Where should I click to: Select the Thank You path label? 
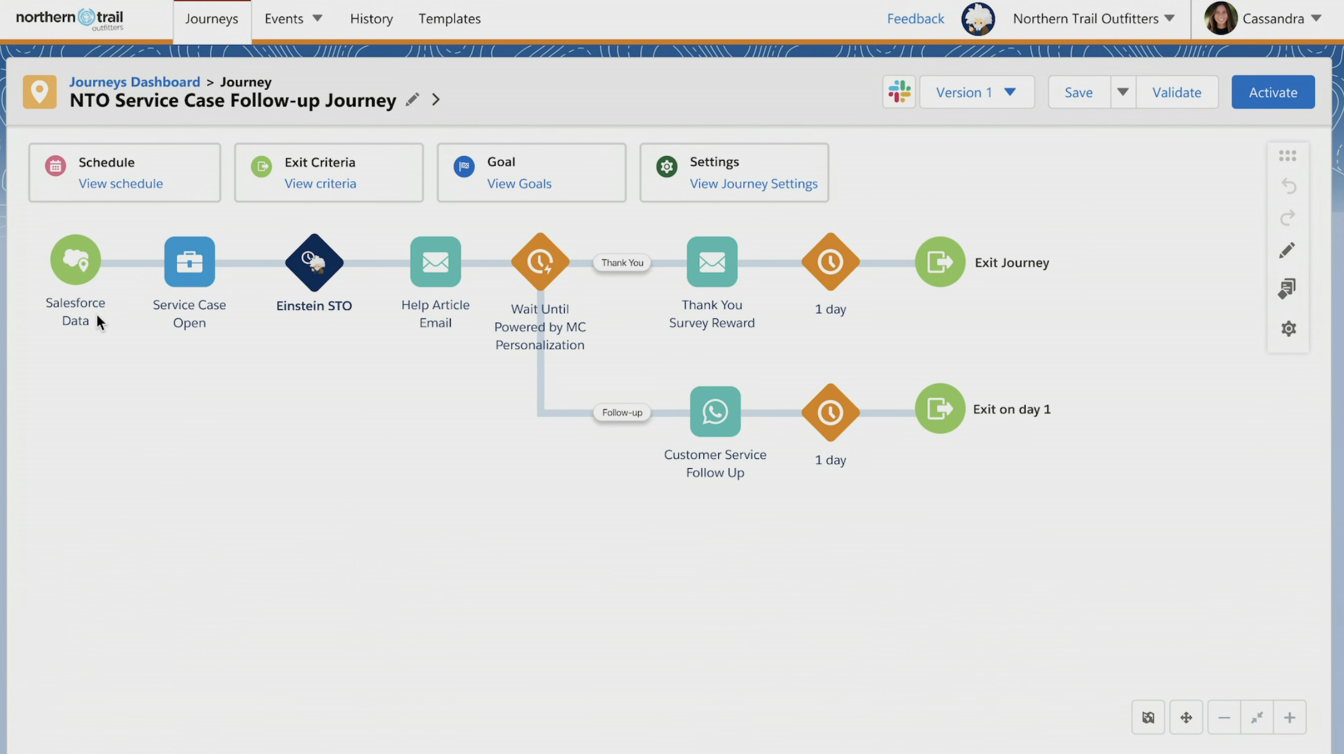coord(622,262)
